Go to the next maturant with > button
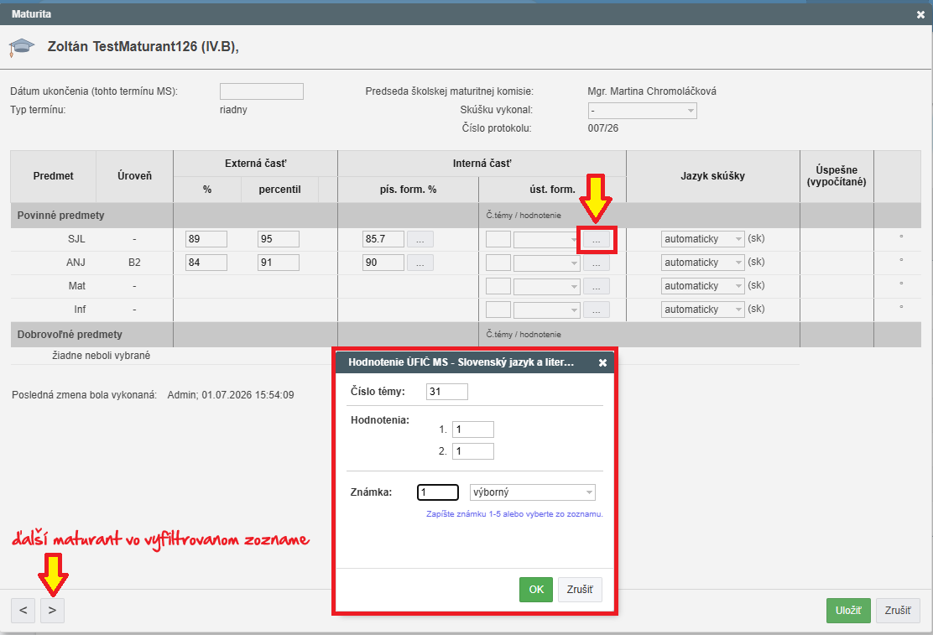This screenshot has height=635, width=933. [52, 610]
